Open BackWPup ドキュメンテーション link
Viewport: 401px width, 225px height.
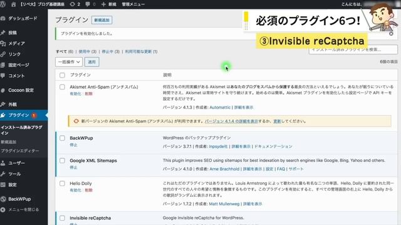click(273, 146)
